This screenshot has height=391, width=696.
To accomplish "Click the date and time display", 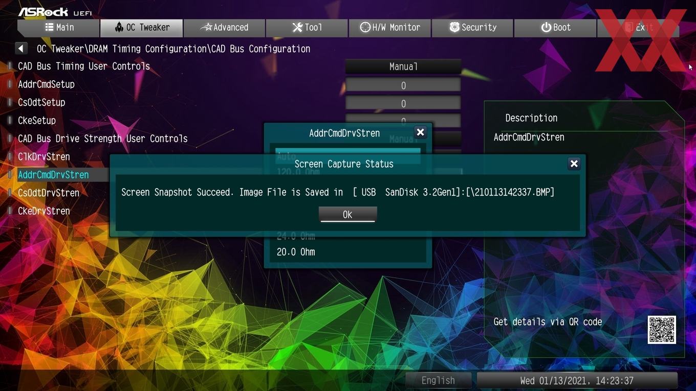I will [577, 380].
